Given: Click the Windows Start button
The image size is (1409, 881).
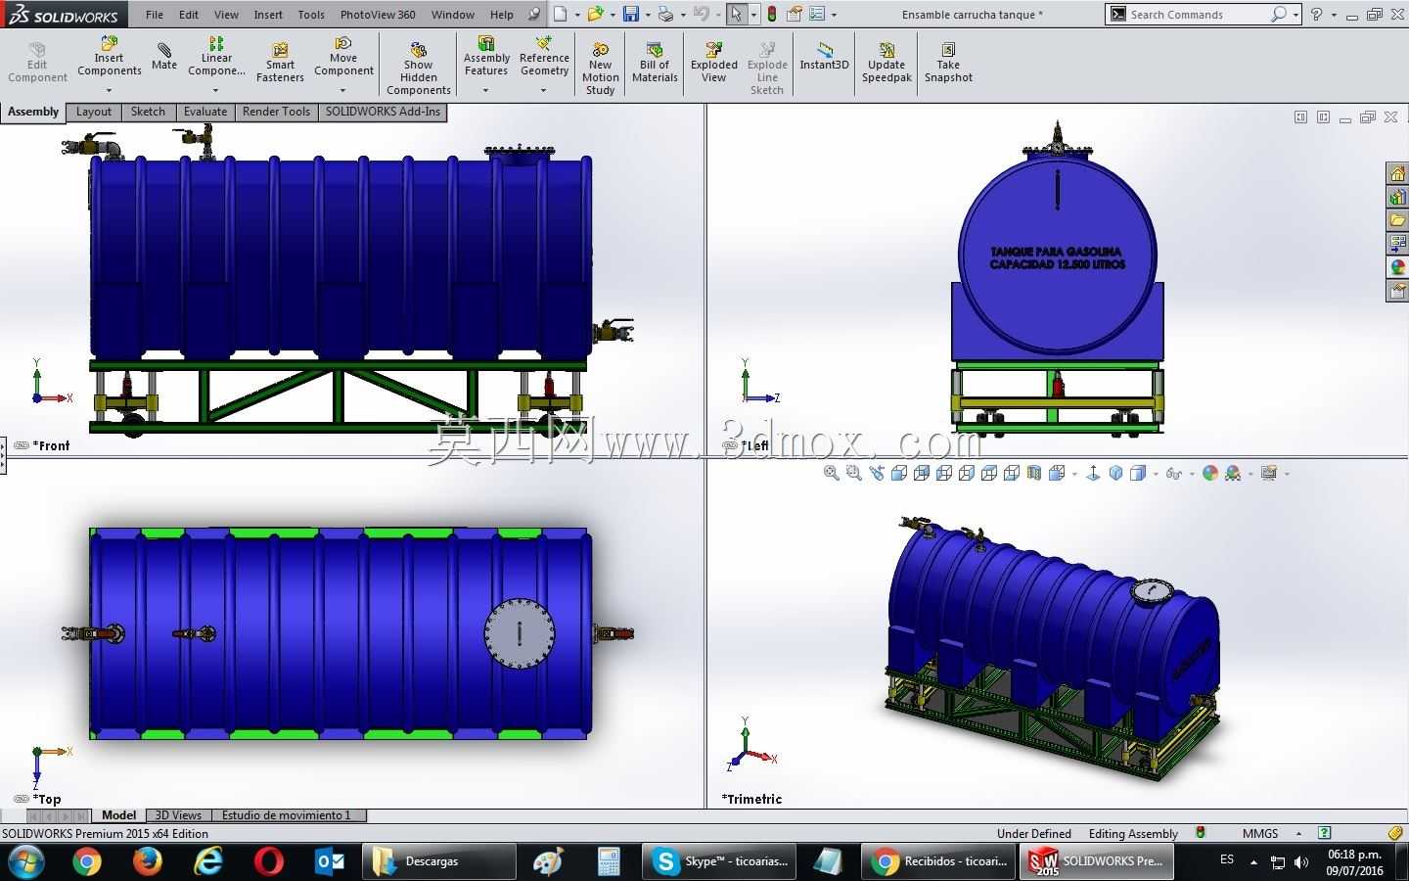Looking at the screenshot, I should pyautogui.click(x=26, y=861).
